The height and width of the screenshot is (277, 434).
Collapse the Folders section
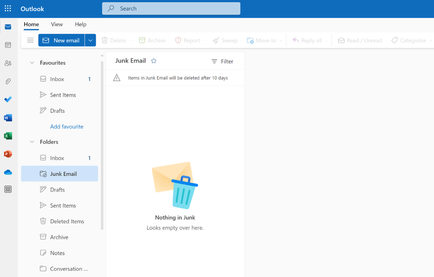click(32, 142)
